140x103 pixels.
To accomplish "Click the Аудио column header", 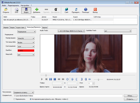I will (83, 17).
